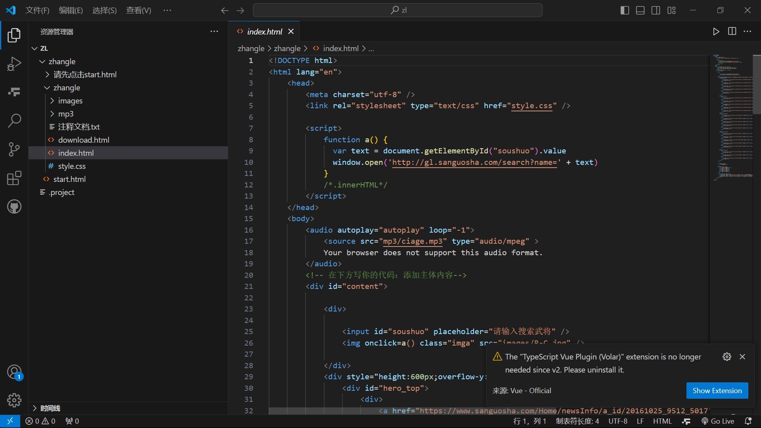Click the code minimap overview

732,117
